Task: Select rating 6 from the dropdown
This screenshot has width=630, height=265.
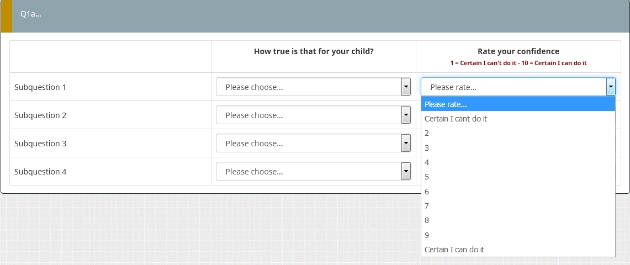Action: 518,192
